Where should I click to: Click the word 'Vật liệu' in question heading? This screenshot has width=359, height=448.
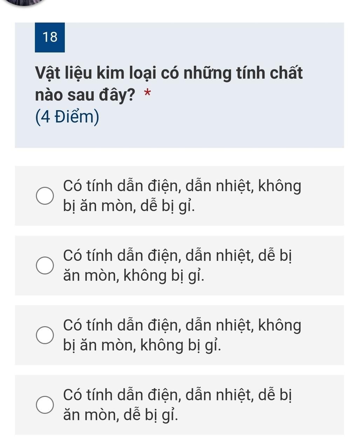click(x=64, y=73)
